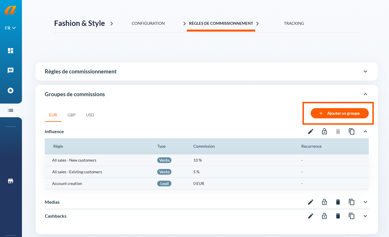Click the Type column header
389x237 pixels.
[161, 146]
